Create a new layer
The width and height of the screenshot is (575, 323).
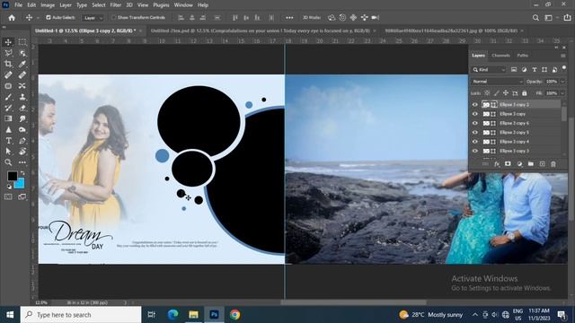542,164
